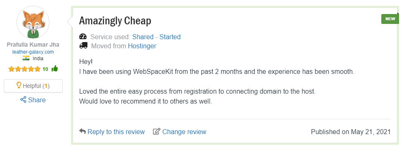
Task: Click the green thumbs-up icon
Action: pyautogui.click(x=54, y=68)
